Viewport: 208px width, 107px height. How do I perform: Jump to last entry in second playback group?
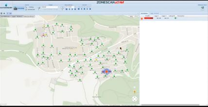tap(90, 9)
